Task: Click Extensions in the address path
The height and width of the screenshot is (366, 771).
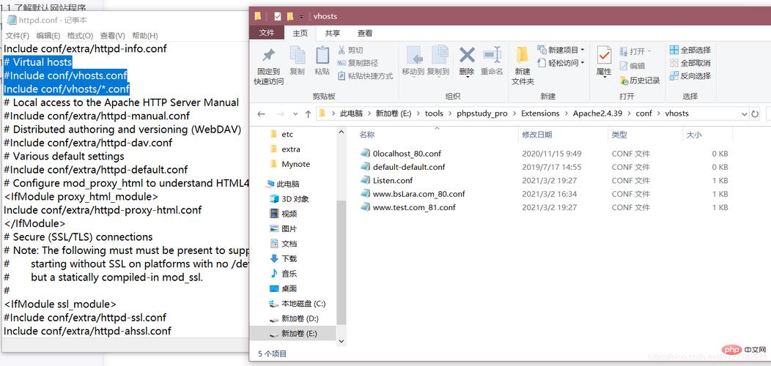Action: tap(540, 113)
